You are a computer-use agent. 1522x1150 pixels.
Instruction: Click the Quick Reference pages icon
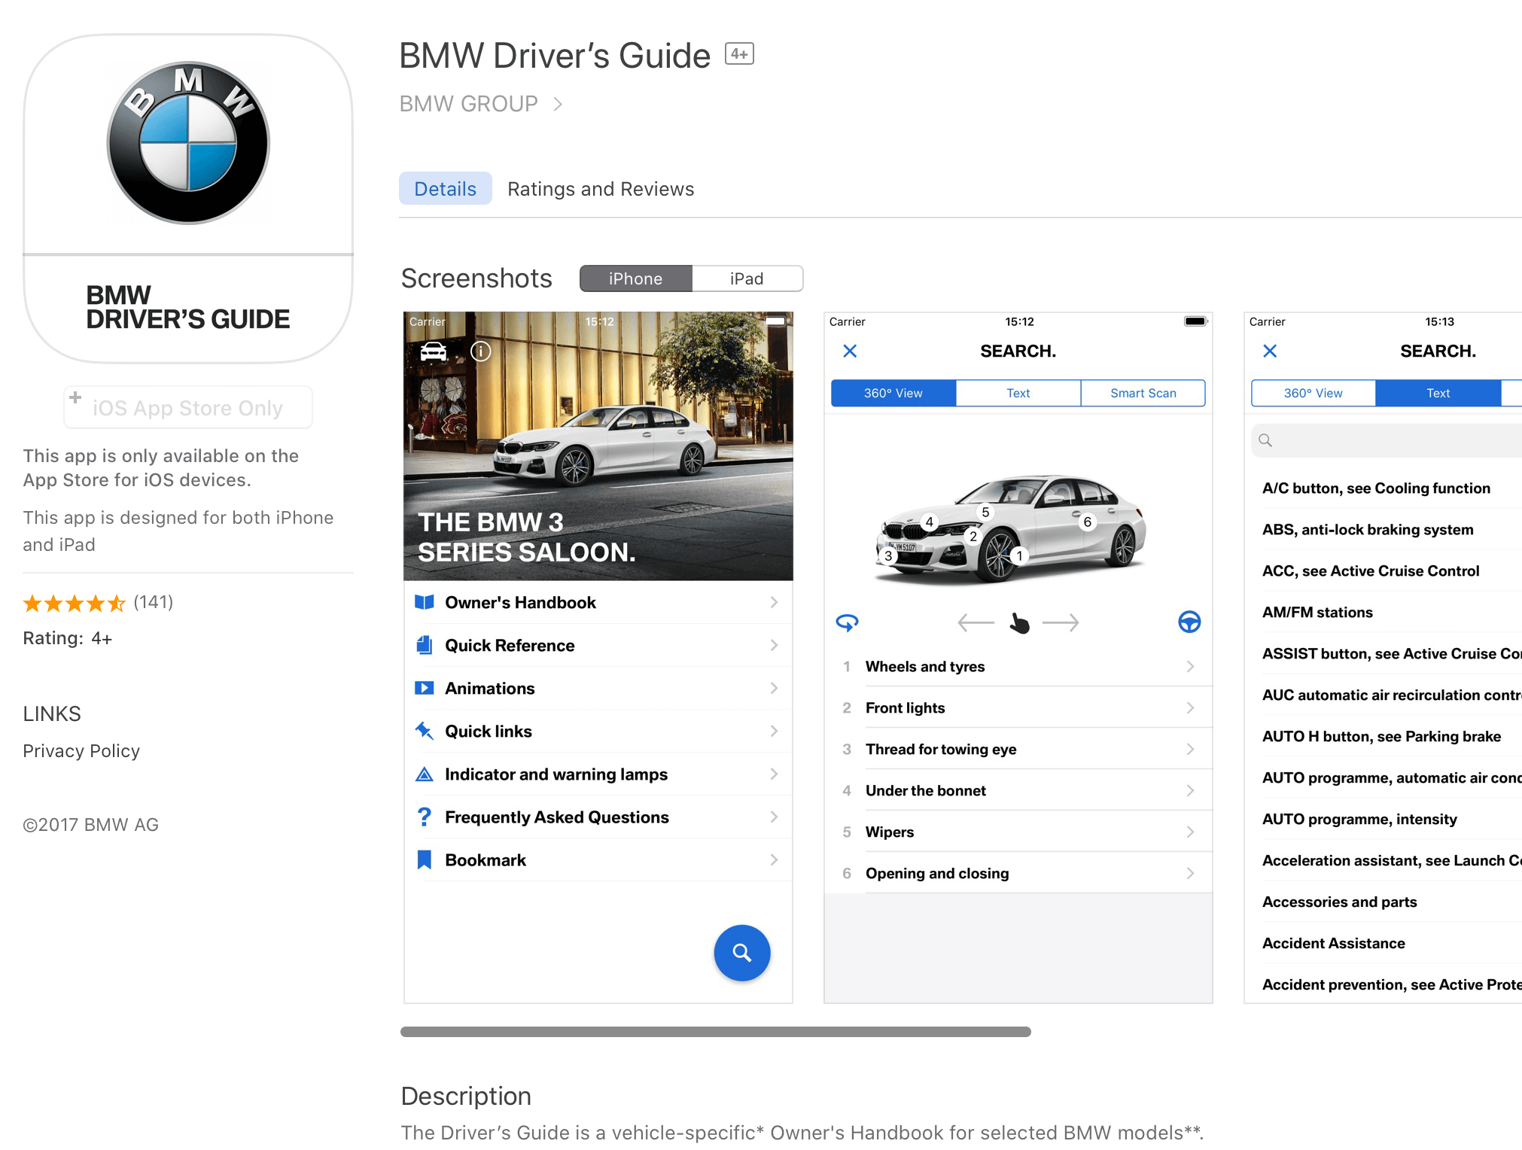pyautogui.click(x=425, y=645)
